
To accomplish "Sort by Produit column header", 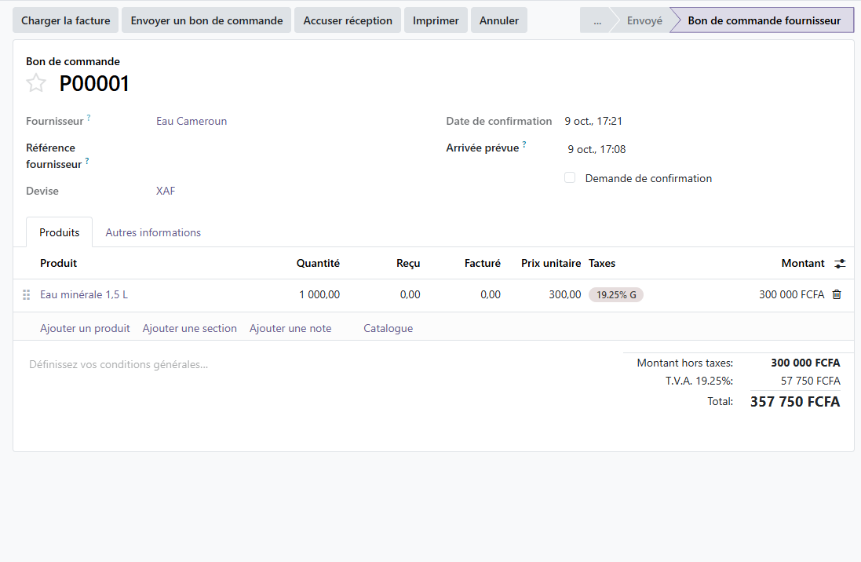I will click(x=58, y=263).
